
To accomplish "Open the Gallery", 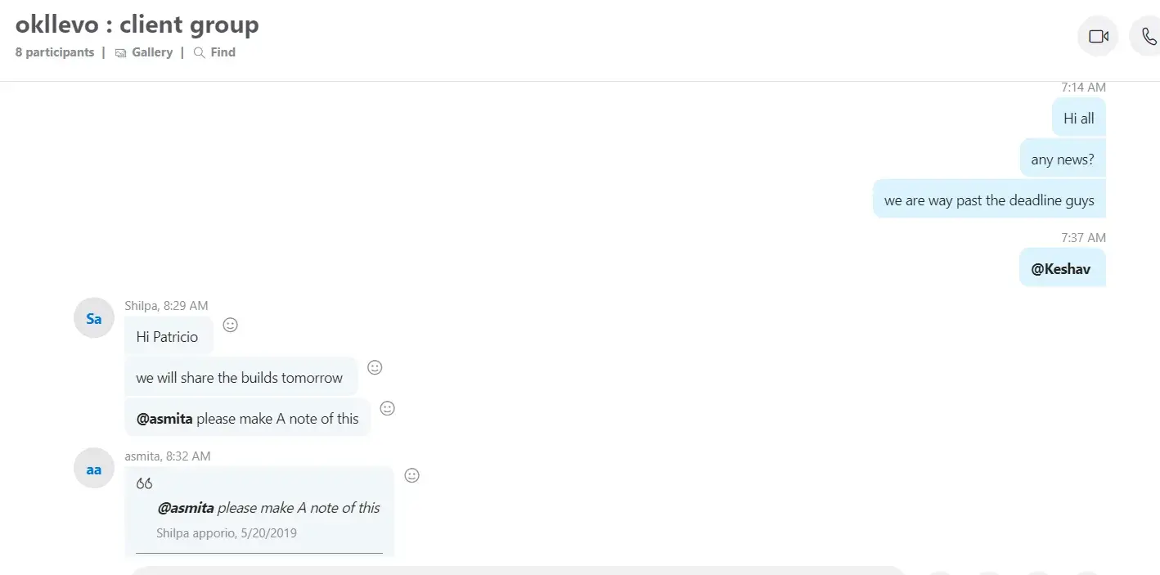I will click(151, 52).
